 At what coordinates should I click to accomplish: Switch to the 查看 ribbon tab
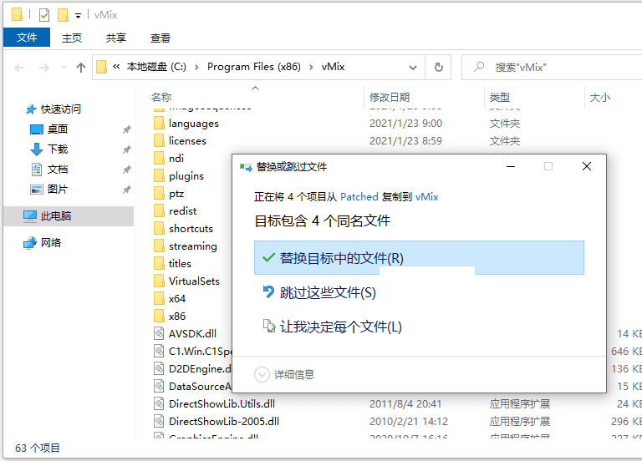(160, 38)
